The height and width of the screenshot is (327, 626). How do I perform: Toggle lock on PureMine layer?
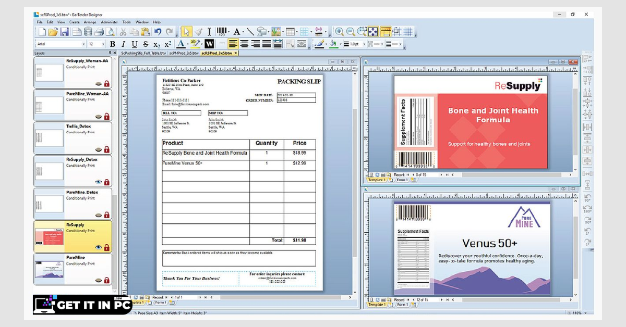pos(107,281)
